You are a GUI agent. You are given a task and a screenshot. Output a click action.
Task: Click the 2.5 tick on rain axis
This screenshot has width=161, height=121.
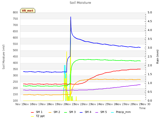(150, 56)
